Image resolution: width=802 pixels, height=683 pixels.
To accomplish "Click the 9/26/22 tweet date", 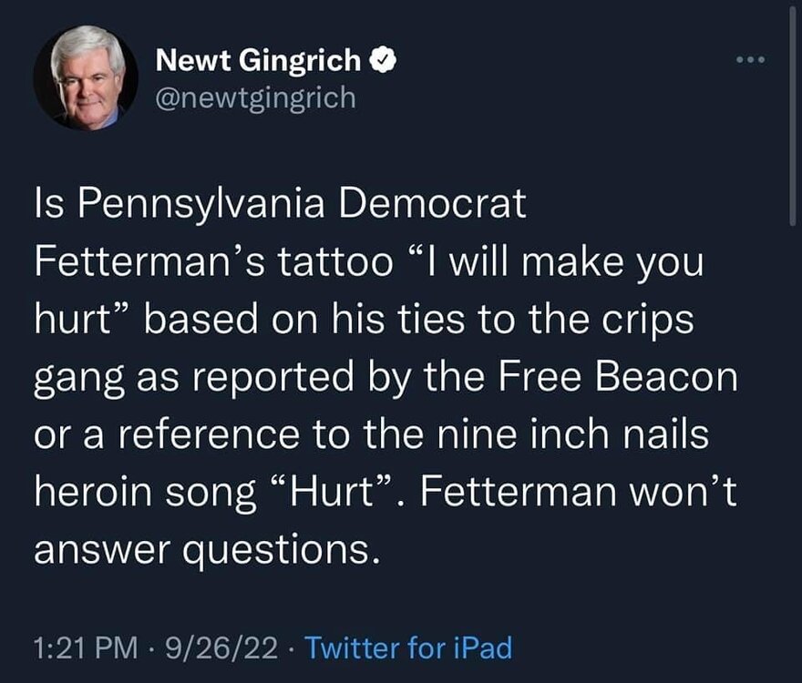I will pos(221,648).
